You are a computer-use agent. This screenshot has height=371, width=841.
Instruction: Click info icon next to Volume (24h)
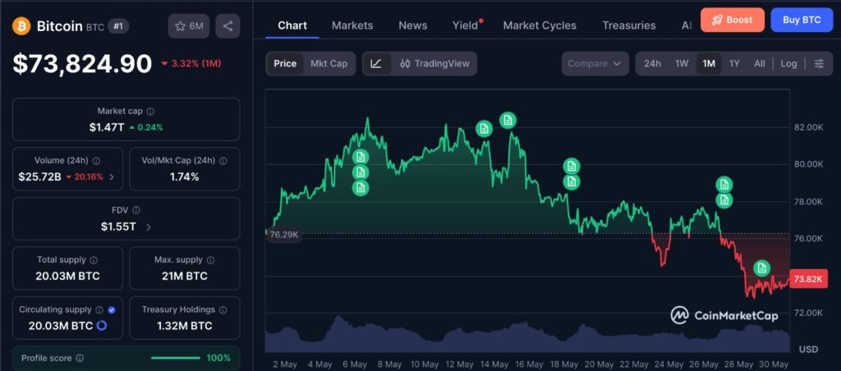tap(97, 161)
